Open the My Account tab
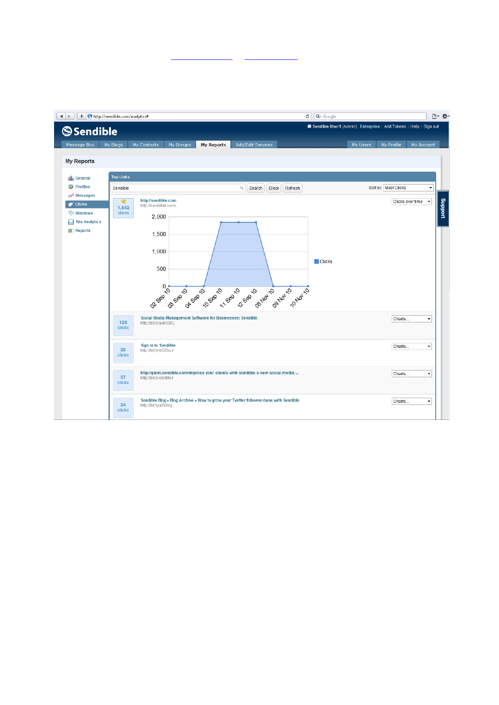The width and height of the screenshot is (499, 705). 423,145
